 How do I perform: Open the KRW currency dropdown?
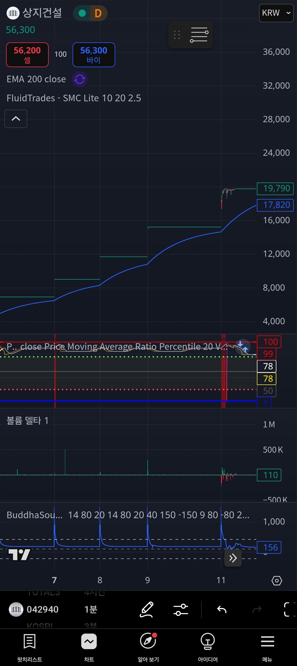pos(276,13)
